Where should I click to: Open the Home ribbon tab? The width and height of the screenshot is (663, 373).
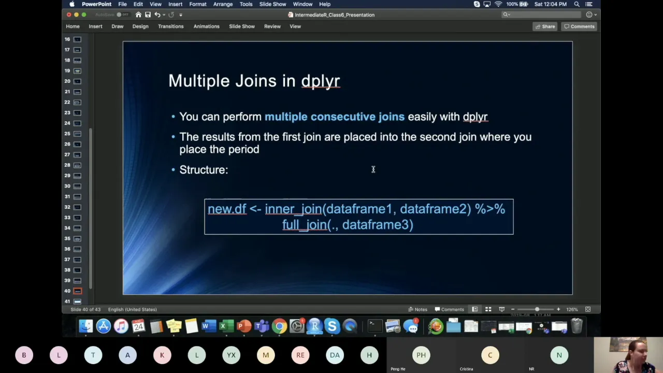(73, 26)
